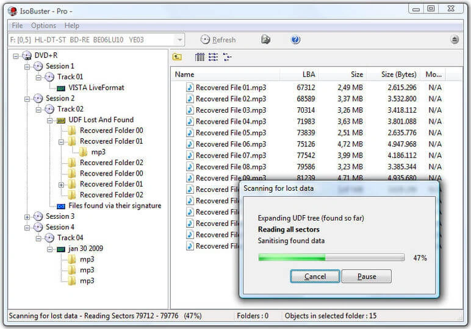Collapse Session 1 node
Screen dimensions: 471x329
pyautogui.click(x=27, y=66)
